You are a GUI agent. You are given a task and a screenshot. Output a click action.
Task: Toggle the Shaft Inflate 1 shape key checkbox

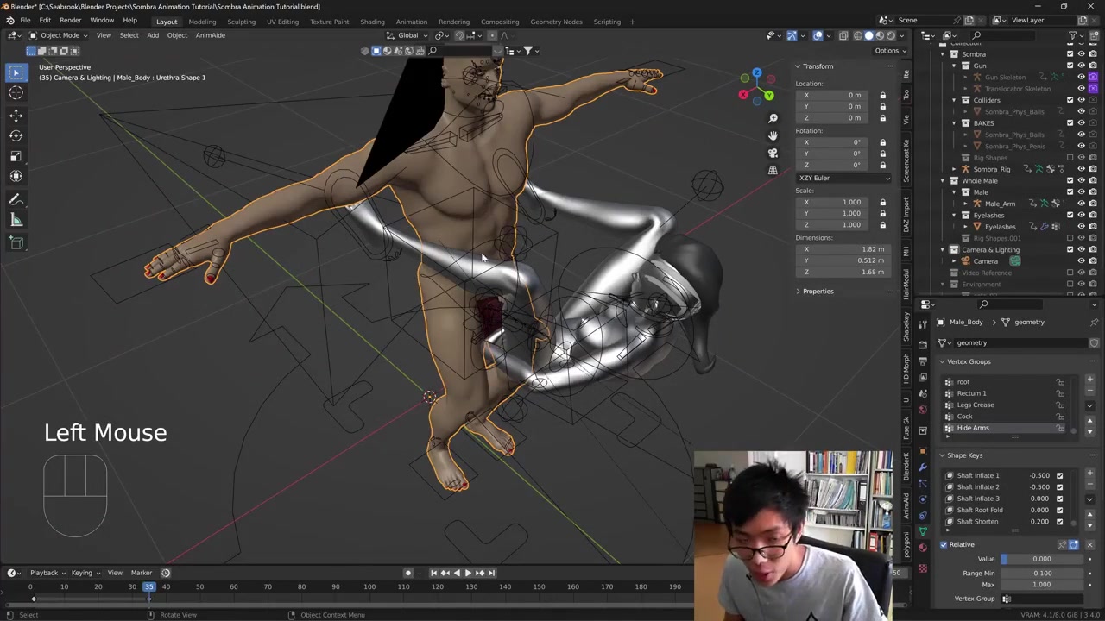pos(1059,475)
